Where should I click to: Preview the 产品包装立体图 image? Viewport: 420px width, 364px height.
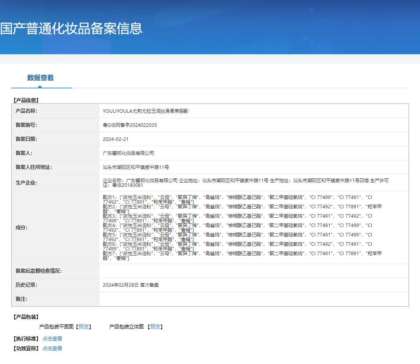point(155,327)
